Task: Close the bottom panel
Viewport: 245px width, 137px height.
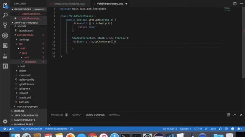Action: click(241, 115)
